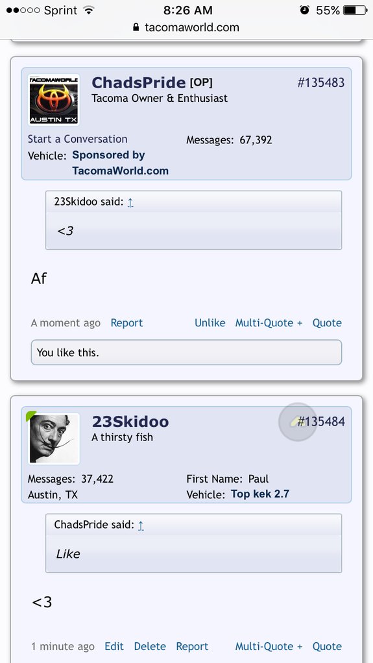Quote ChadsPride's "Af" post
Screen dimensions: 373x663
tap(327, 323)
